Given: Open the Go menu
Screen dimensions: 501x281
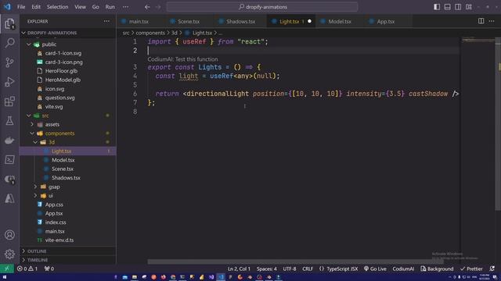Looking at the screenshot, I should 96,7.
